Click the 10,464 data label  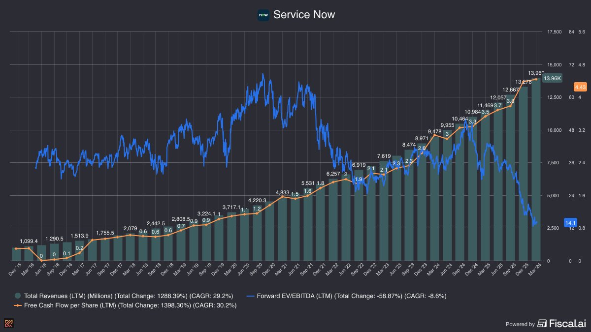click(x=460, y=119)
